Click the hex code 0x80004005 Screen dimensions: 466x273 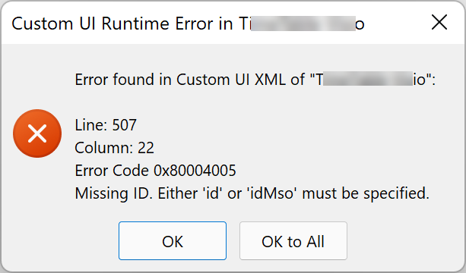195,171
